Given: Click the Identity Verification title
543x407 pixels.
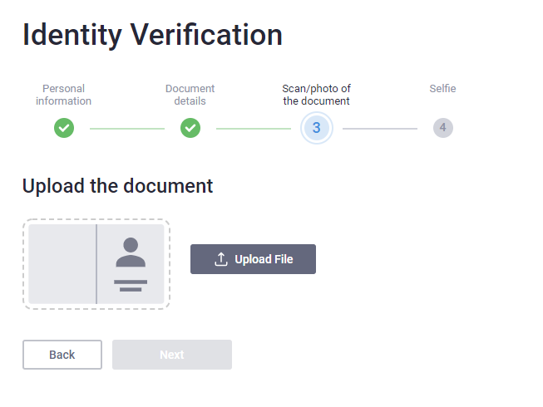Looking at the screenshot, I should click(x=153, y=35).
